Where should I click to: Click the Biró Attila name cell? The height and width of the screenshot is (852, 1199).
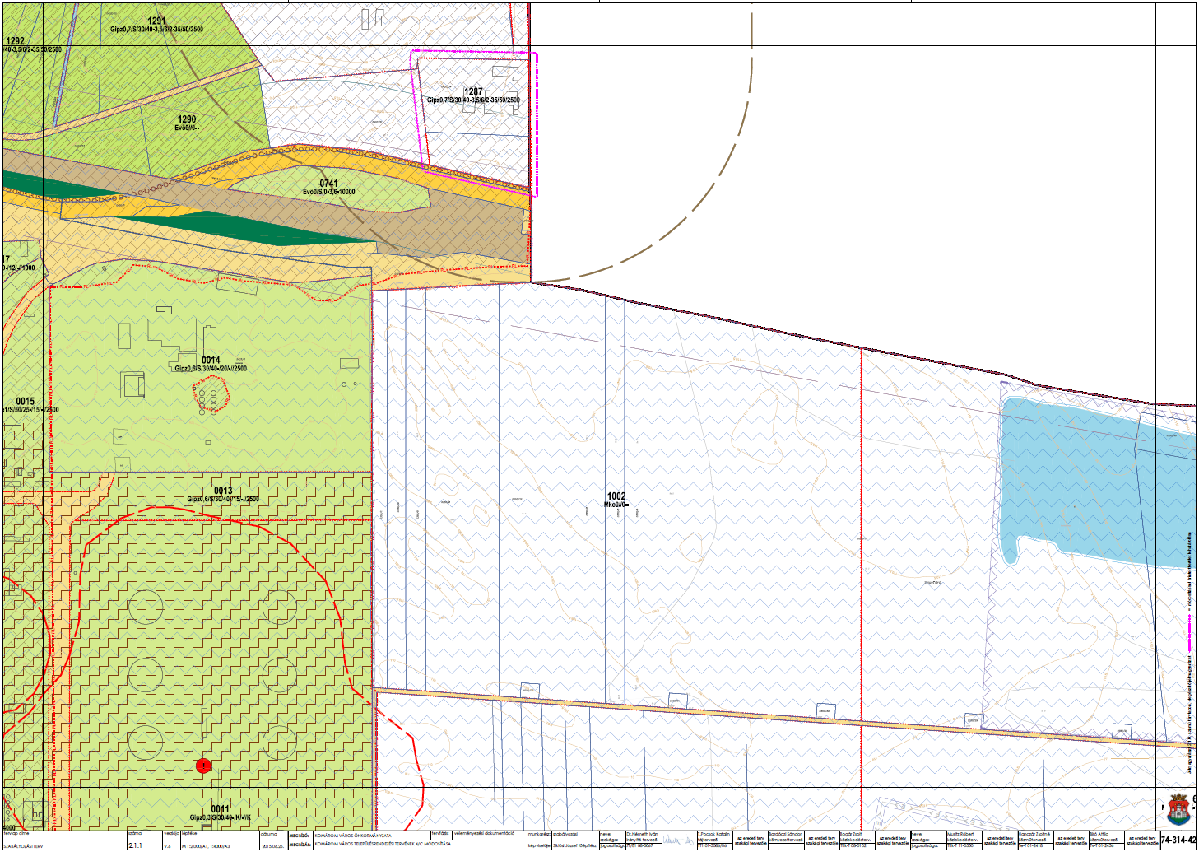click(x=1100, y=834)
